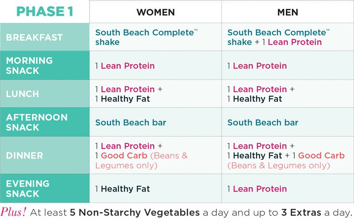Screen dimensions: 354x222
Task: Select the MORNING SNACK row label
Action: [29, 65]
